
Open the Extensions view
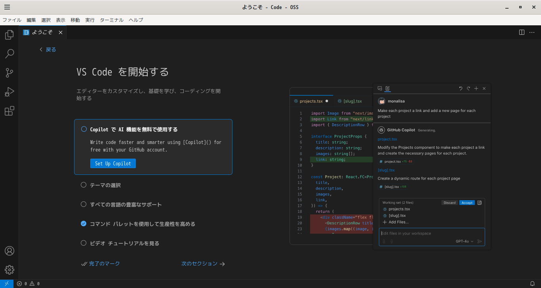(x=10, y=111)
